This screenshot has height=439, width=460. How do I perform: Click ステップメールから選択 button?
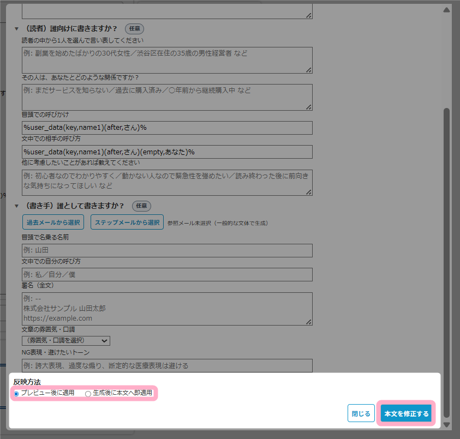click(127, 222)
